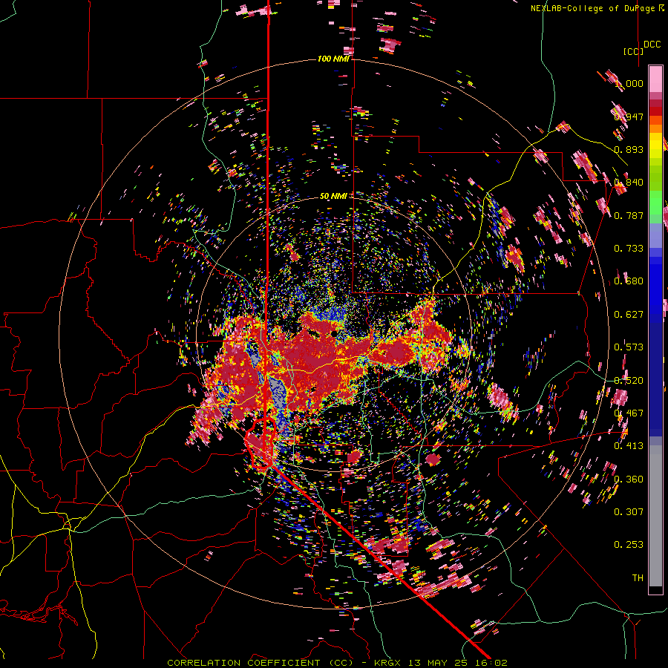Screen dimensions: 668x668
Task: Click the 0.840 legend value
Action: [x=629, y=183]
